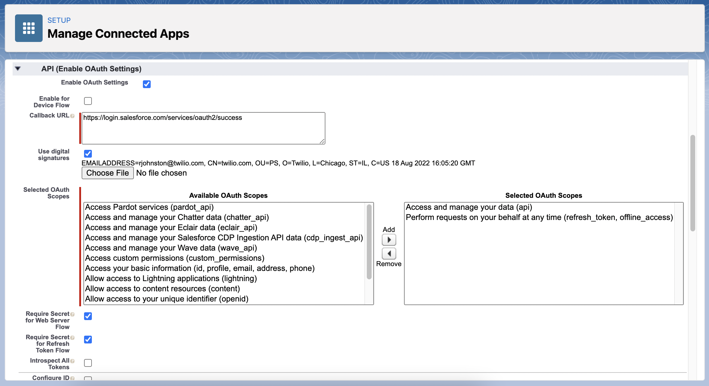Click the Choose File button
This screenshot has height=386, width=709.
107,173
